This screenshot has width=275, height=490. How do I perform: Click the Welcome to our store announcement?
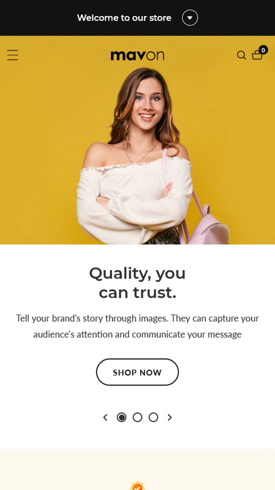click(124, 18)
